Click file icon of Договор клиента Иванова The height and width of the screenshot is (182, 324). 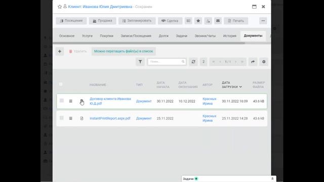point(82,101)
